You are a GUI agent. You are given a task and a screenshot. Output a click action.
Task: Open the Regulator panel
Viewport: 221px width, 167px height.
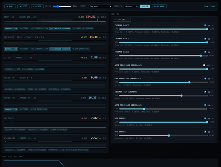[x=159, y=6]
